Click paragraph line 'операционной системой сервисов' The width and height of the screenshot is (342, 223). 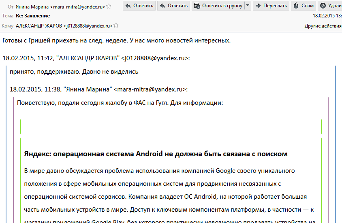165,197
